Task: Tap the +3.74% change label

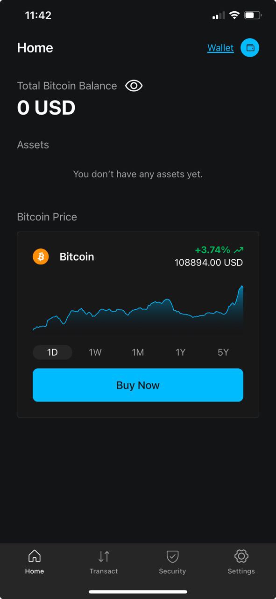Action: pyautogui.click(x=212, y=250)
